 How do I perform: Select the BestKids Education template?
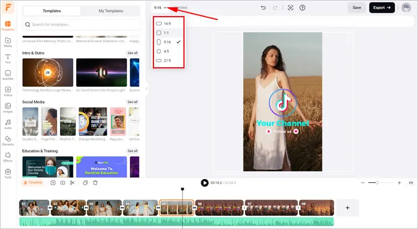(101, 167)
